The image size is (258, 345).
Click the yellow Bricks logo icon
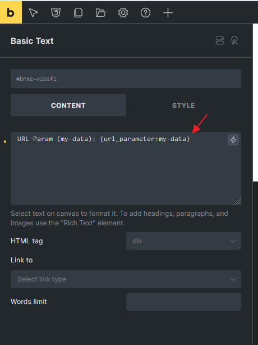[11, 12]
